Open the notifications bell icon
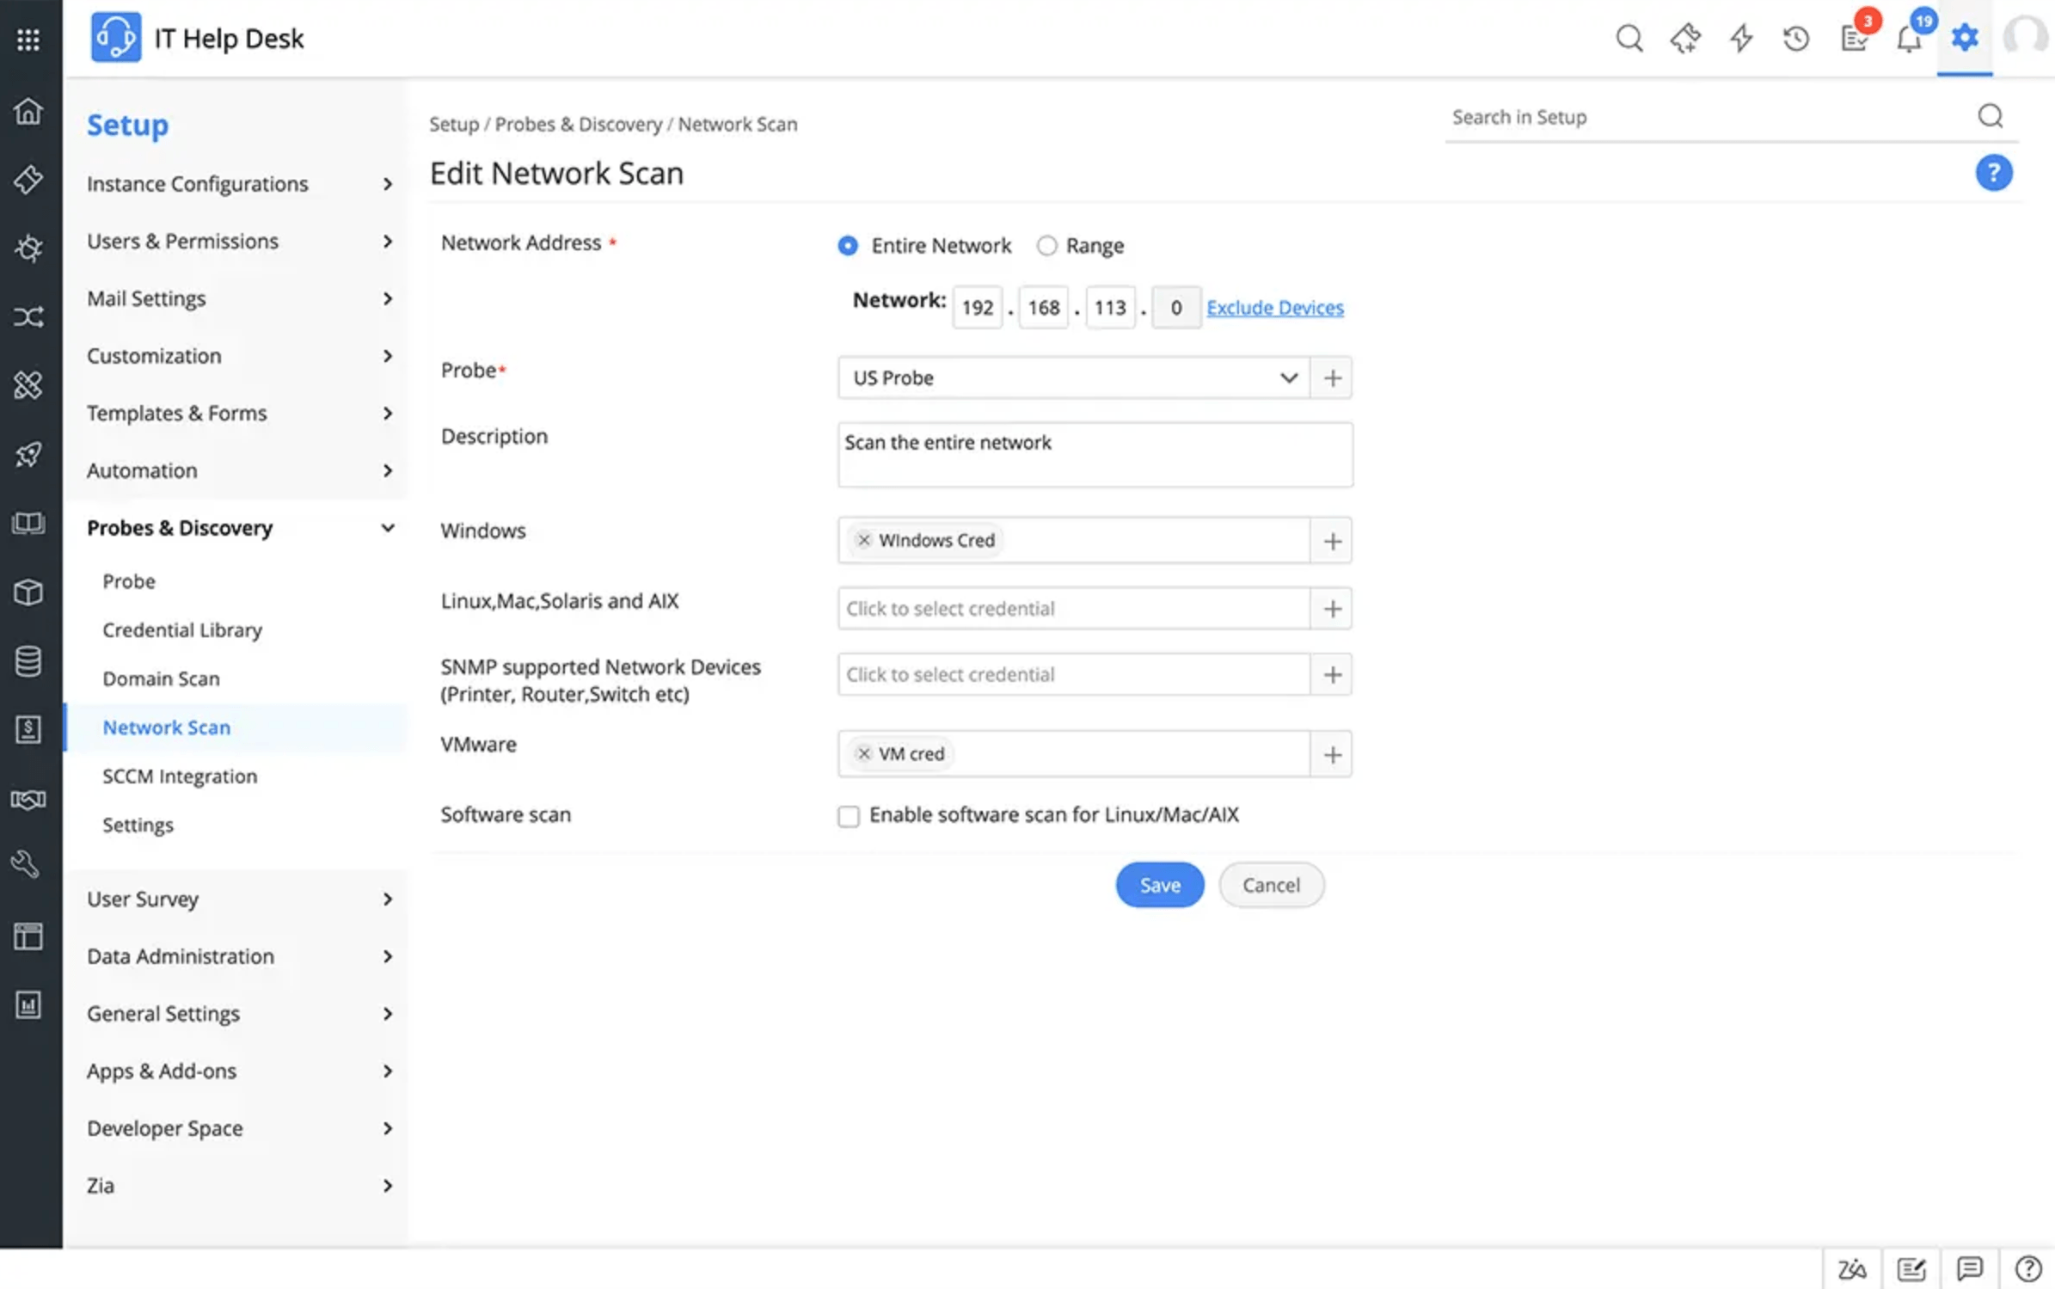This screenshot has width=2055, height=1289. pos(1908,40)
